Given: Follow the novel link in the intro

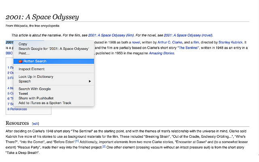Looking at the screenshot, I should (136, 42).
